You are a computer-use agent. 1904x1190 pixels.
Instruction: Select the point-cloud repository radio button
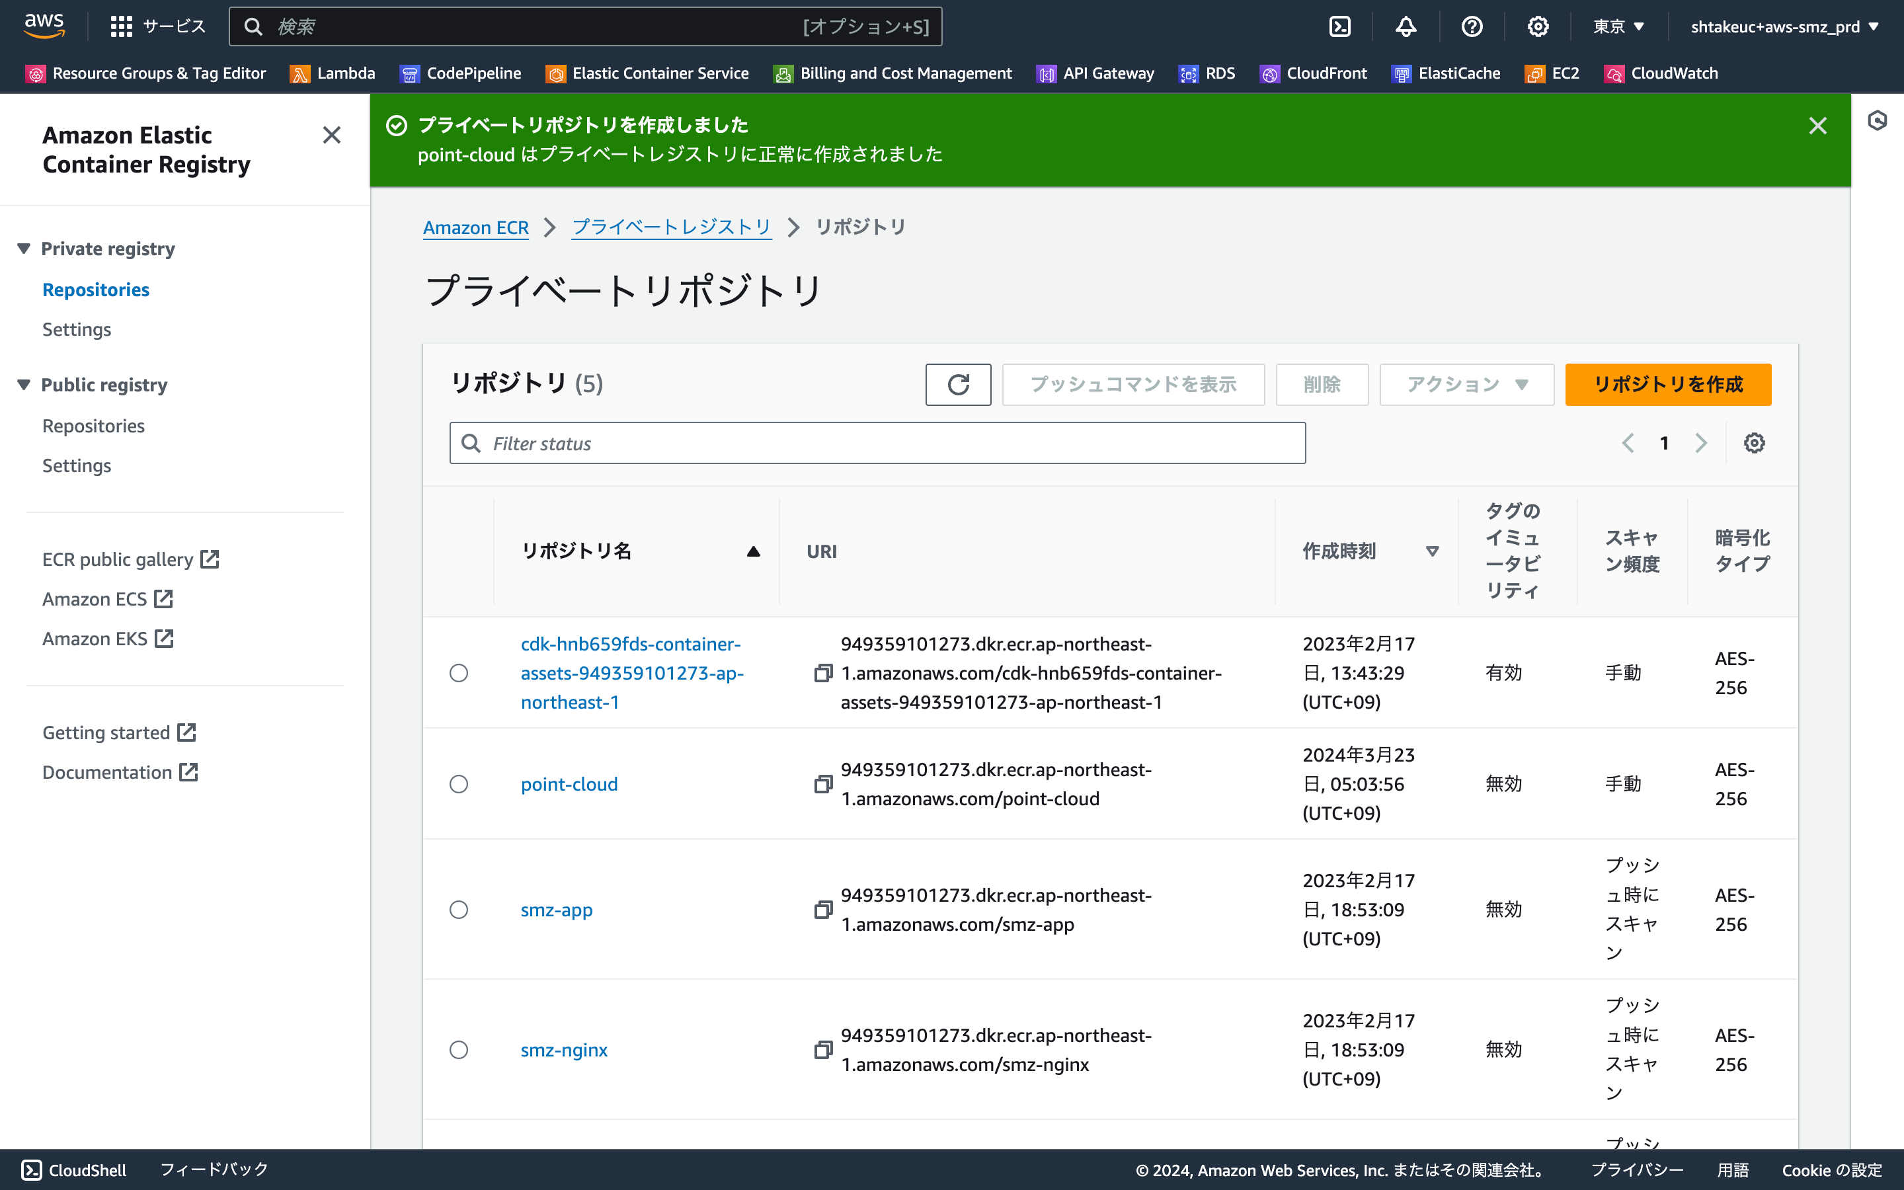[459, 784]
